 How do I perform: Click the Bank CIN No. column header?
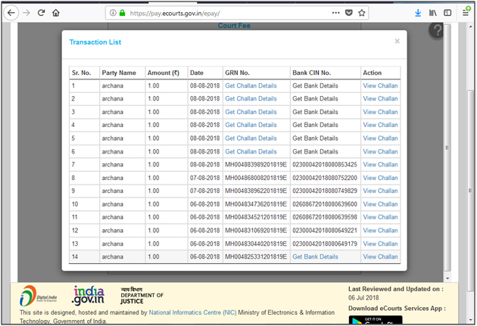311,73
